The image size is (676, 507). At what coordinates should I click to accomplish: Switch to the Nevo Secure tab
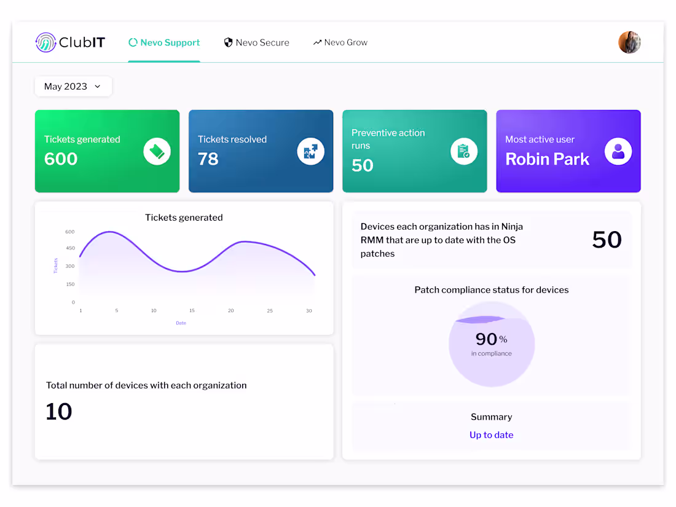pyautogui.click(x=257, y=42)
